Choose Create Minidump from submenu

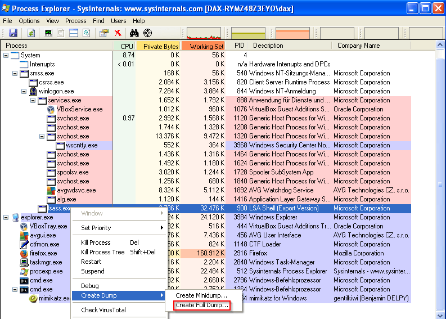pyautogui.click(x=201, y=295)
